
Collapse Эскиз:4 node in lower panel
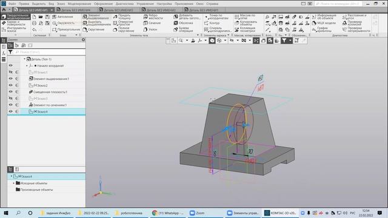12,176
